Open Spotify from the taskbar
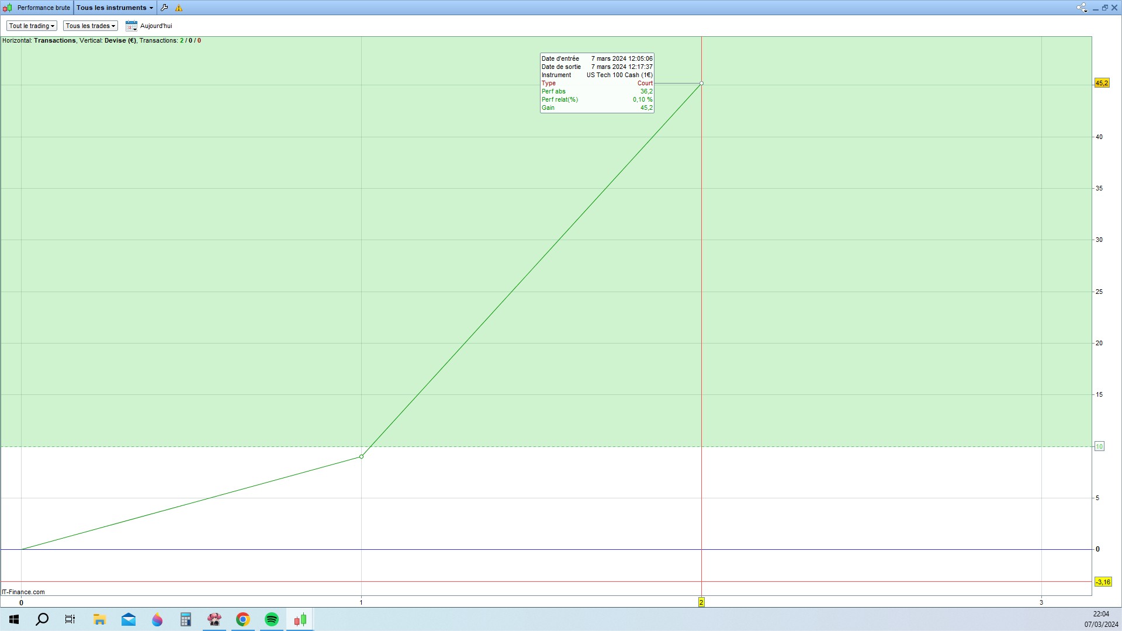The height and width of the screenshot is (631, 1122). pos(272,619)
